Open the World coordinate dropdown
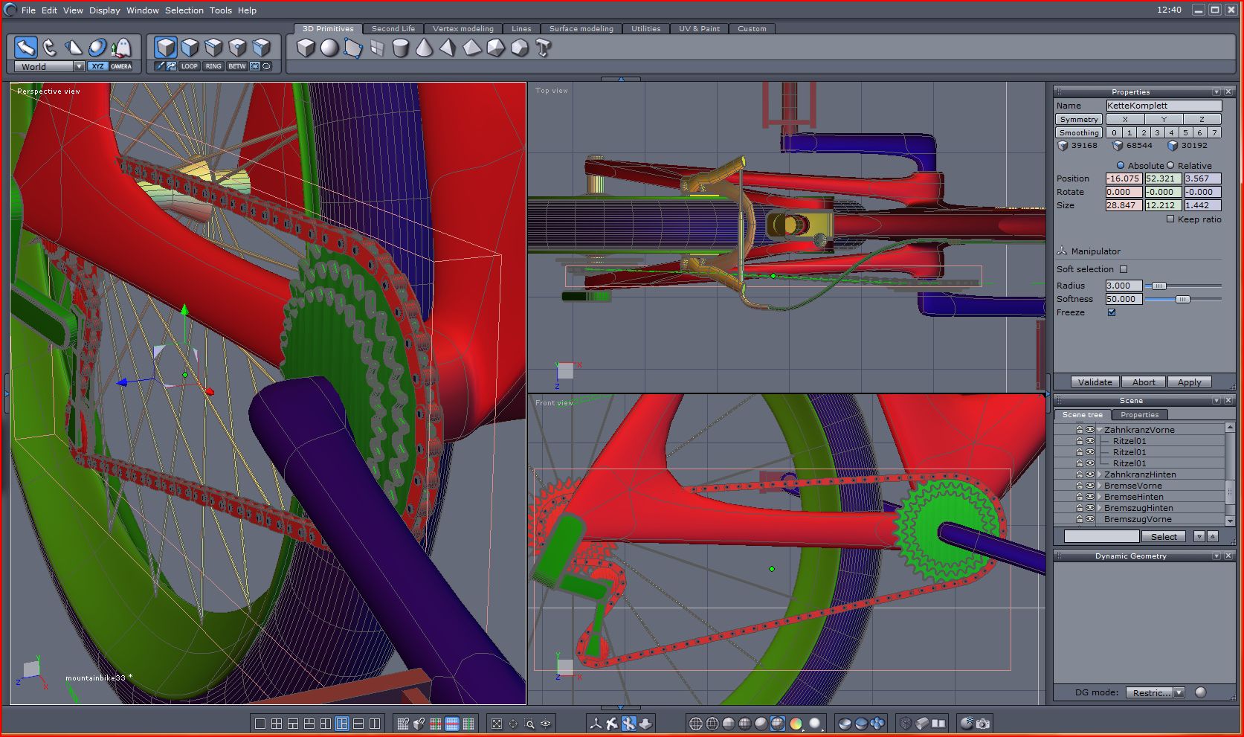 (79, 67)
